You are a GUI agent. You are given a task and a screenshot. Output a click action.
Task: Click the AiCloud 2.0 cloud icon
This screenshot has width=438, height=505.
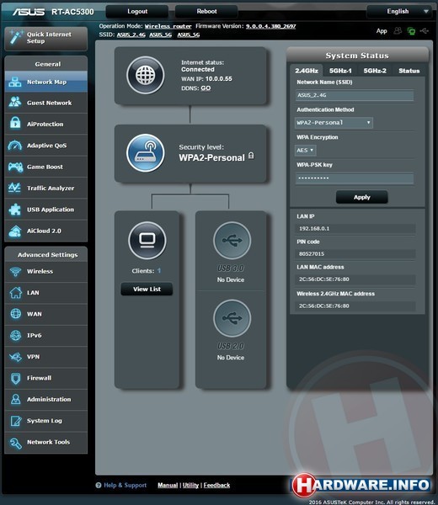tap(15, 231)
